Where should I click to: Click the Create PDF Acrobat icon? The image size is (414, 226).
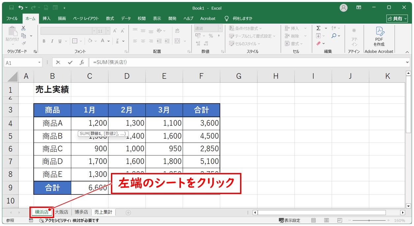pos(379,31)
